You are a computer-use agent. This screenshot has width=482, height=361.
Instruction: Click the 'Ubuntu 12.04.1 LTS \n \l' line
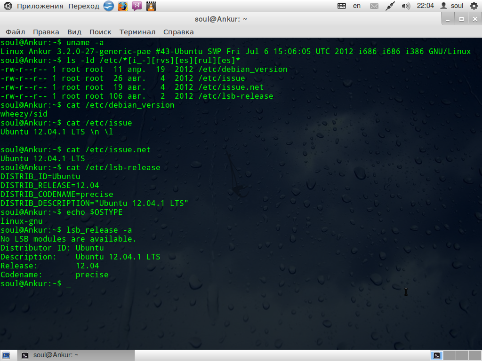(x=57, y=132)
